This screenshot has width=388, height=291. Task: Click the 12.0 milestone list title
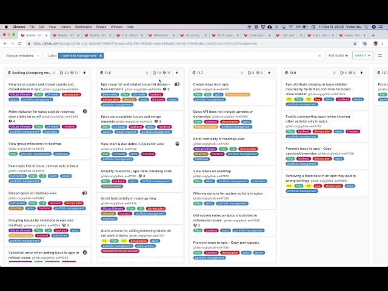[x=292, y=73]
